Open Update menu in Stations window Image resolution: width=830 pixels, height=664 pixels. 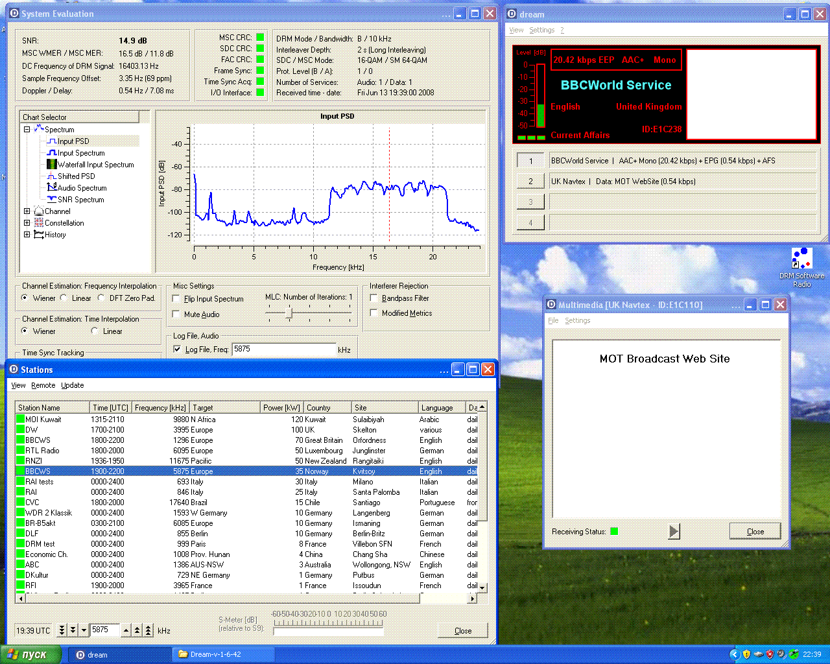coord(73,385)
